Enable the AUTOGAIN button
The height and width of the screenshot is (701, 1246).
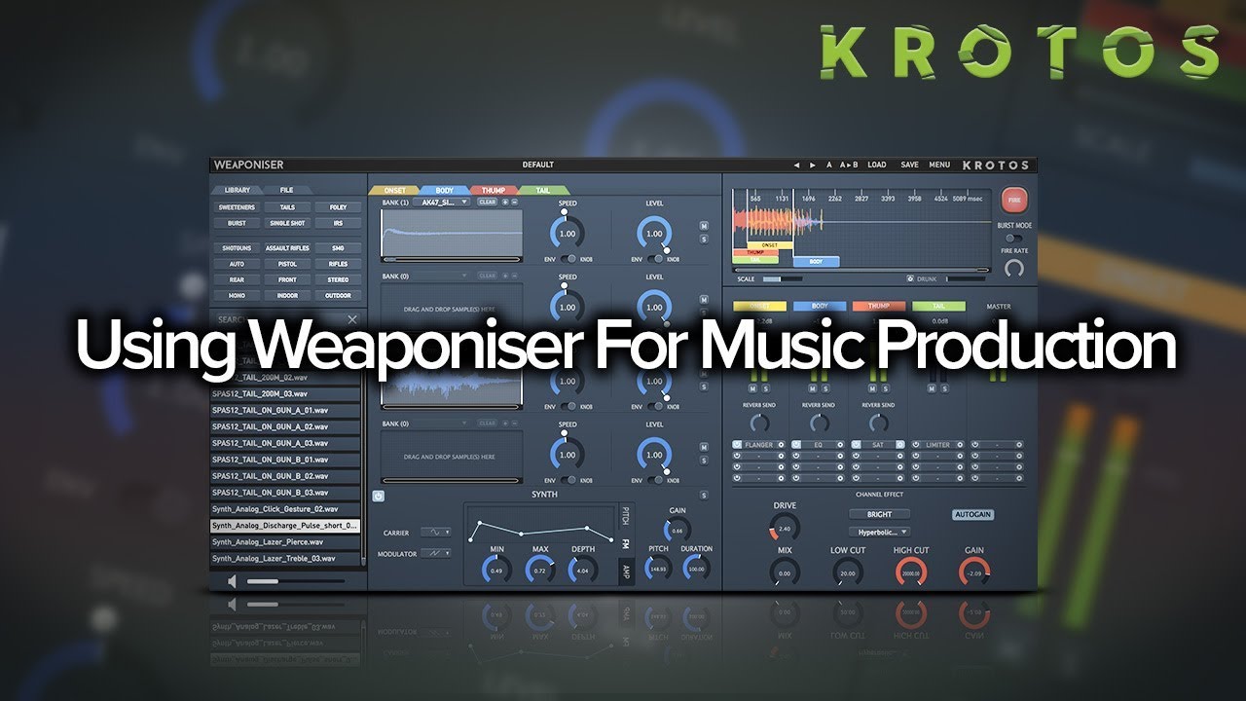click(972, 514)
